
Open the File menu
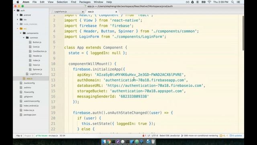tap(35, 2)
